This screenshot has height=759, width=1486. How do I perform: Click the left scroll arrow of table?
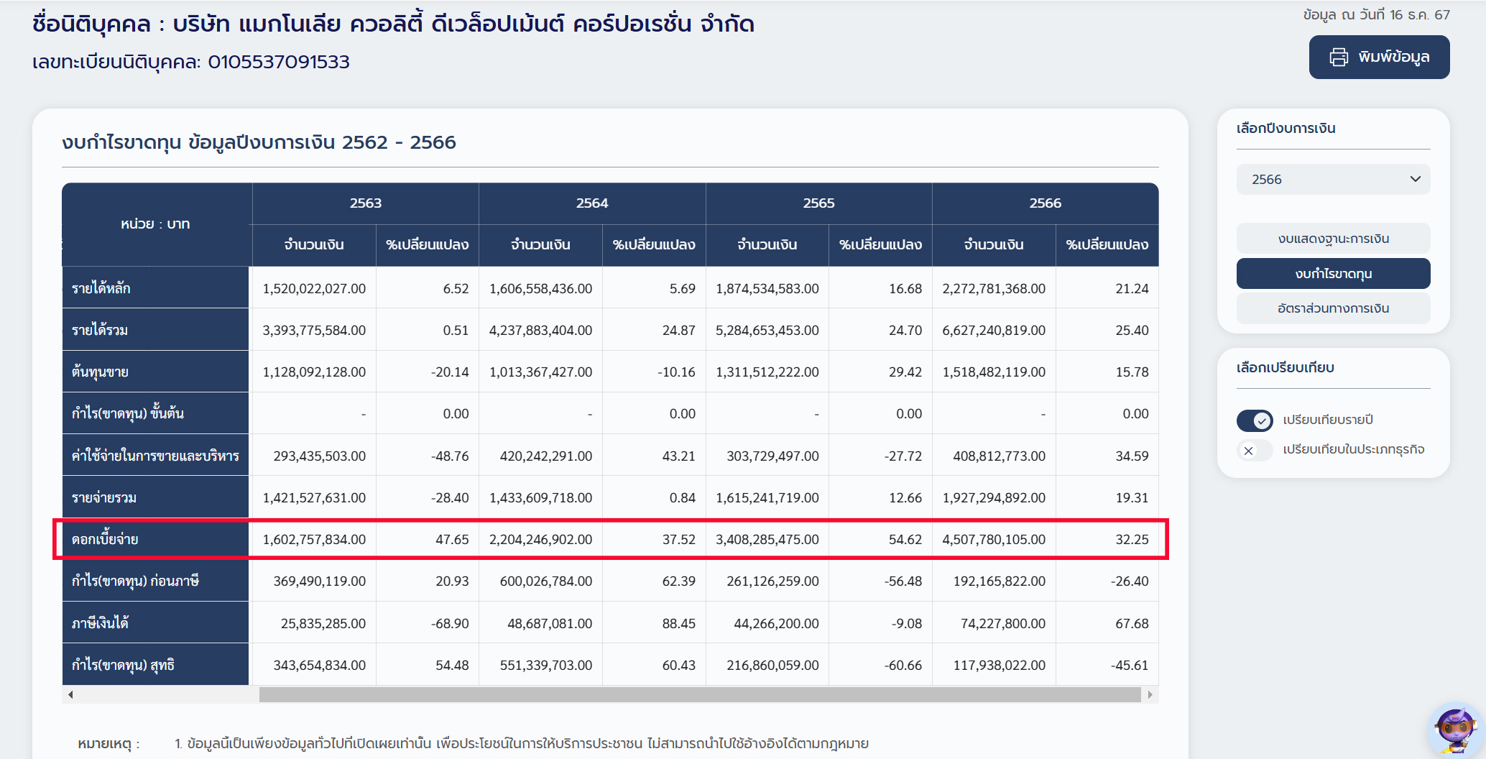pos(70,694)
